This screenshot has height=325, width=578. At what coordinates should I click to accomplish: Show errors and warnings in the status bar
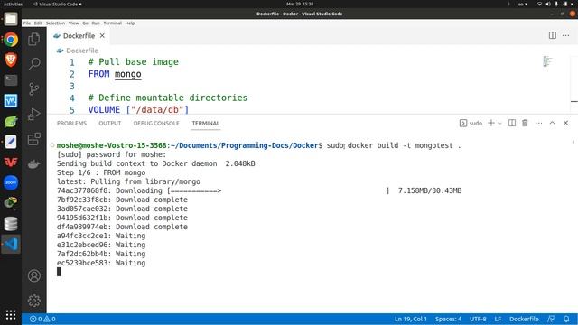point(42,319)
